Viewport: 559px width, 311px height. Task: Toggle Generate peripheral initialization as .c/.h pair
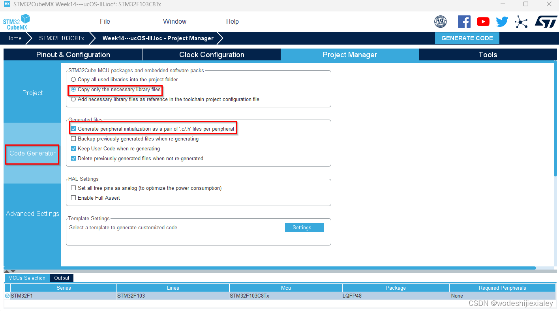coord(152,129)
